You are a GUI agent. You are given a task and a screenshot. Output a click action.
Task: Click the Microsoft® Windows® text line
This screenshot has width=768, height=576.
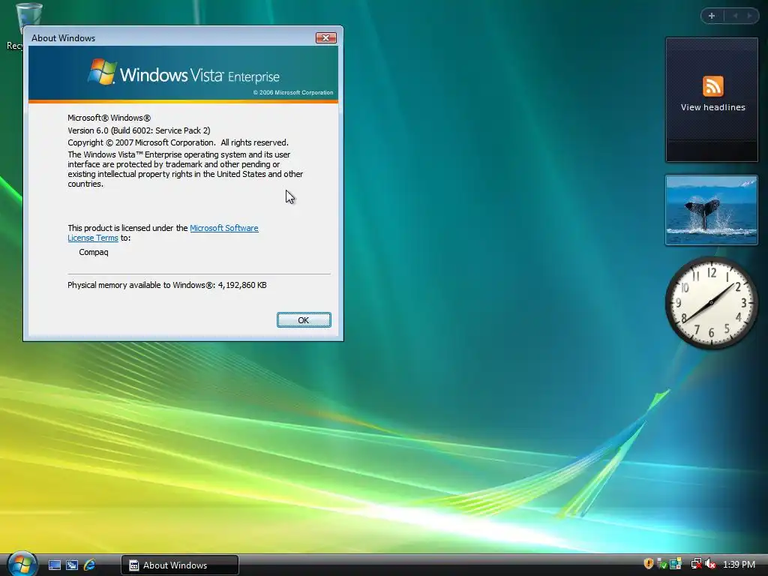(x=109, y=118)
